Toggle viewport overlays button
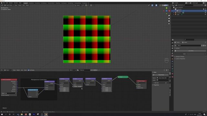The height and width of the screenshot is (116, 207). [x=157, y=5]
